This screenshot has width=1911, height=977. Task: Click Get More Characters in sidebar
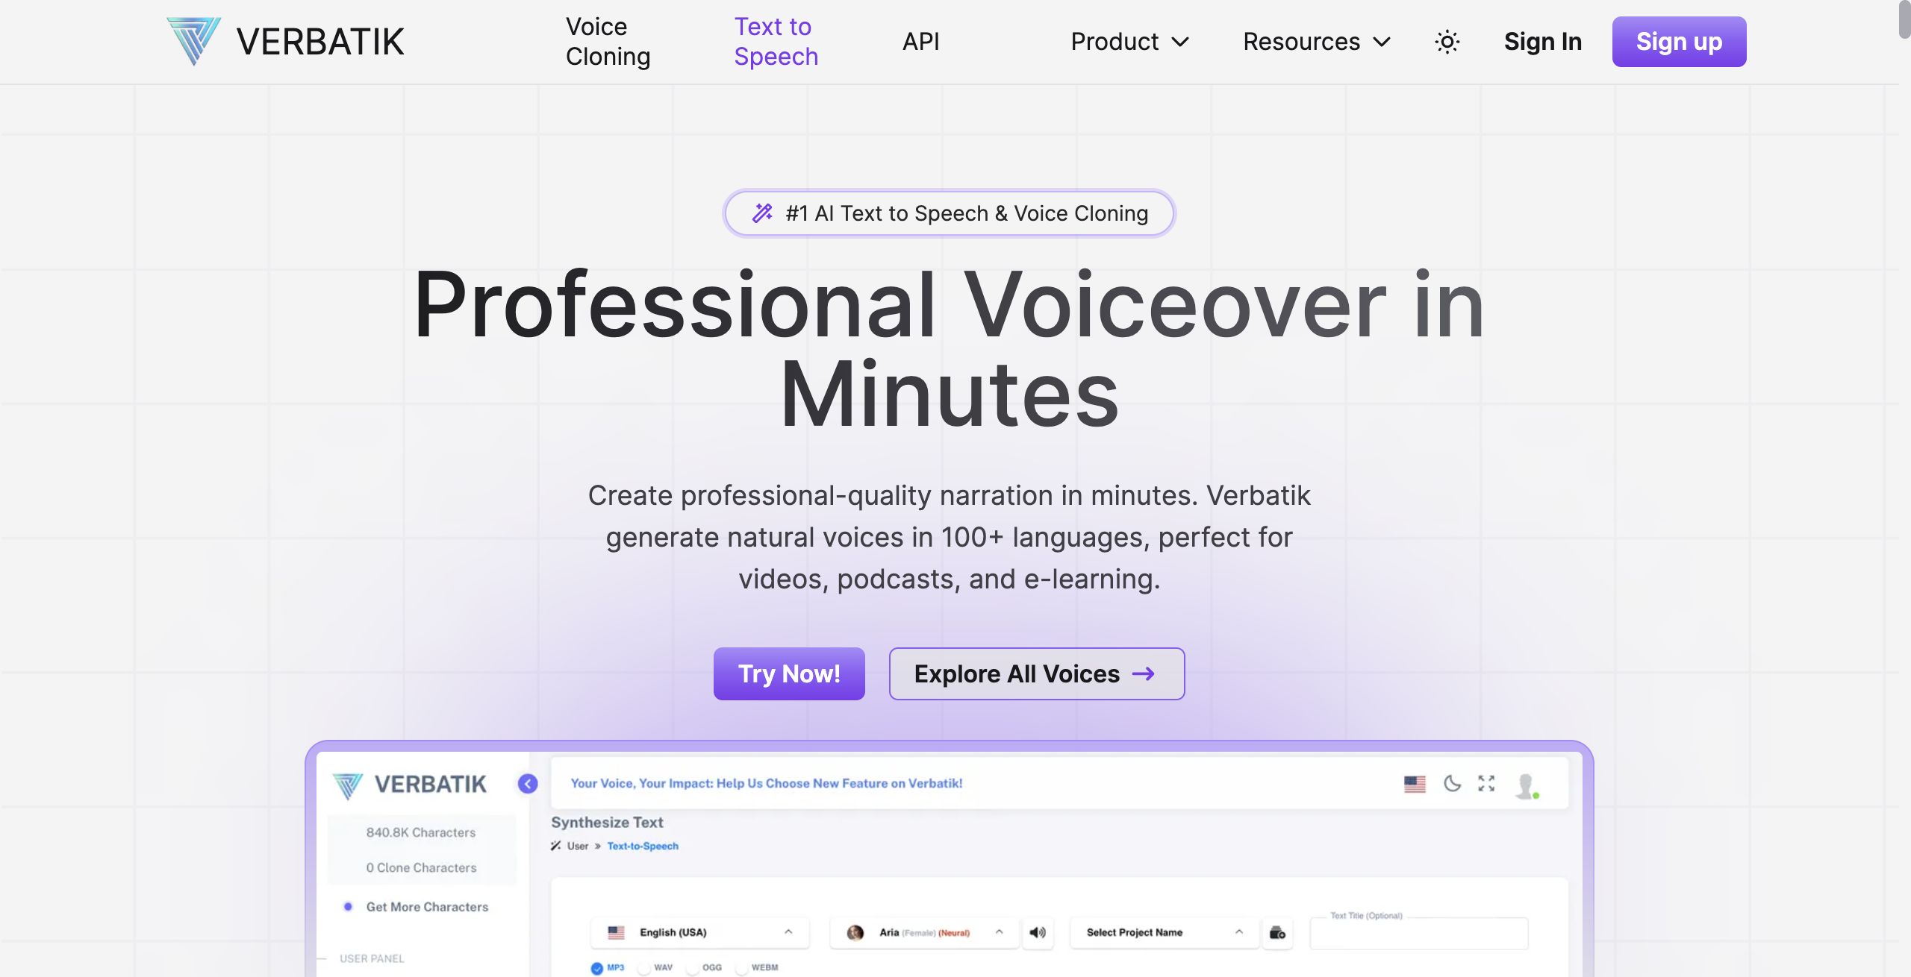pyautogui.click(x=427, y=907)
